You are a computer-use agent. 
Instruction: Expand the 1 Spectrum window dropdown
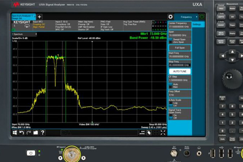[24, 34]
